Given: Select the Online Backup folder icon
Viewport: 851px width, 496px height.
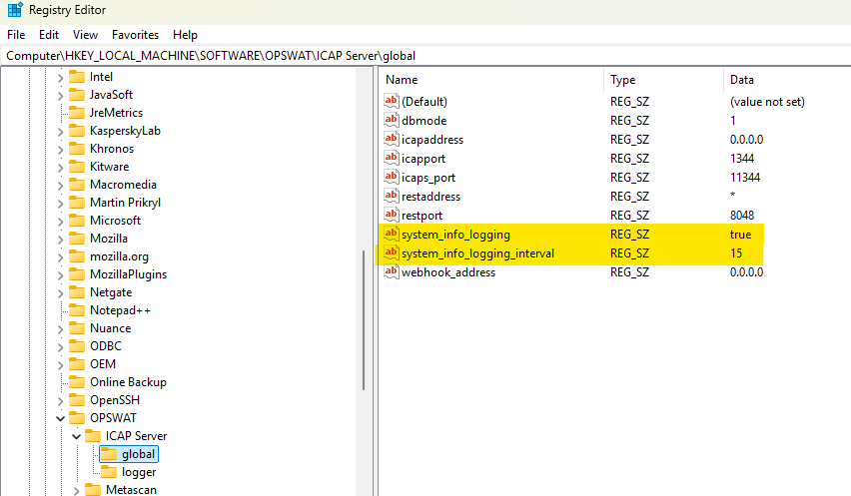Looking at the screenshot, I should (77, 381).
